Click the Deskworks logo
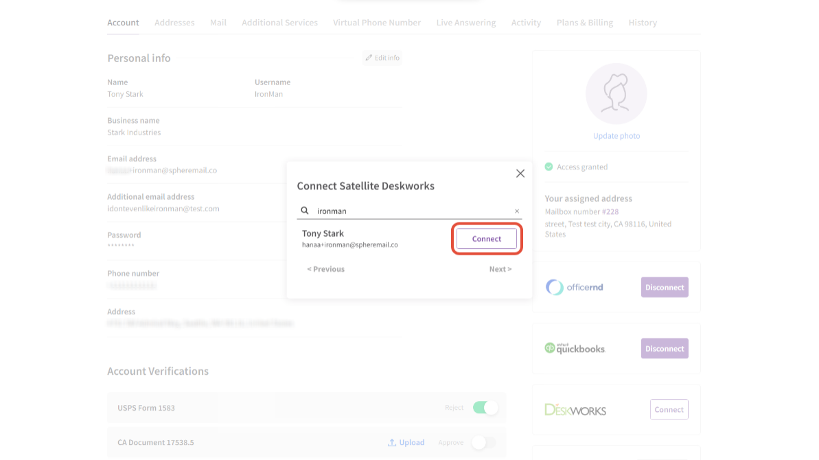 [x=575, y=409]
